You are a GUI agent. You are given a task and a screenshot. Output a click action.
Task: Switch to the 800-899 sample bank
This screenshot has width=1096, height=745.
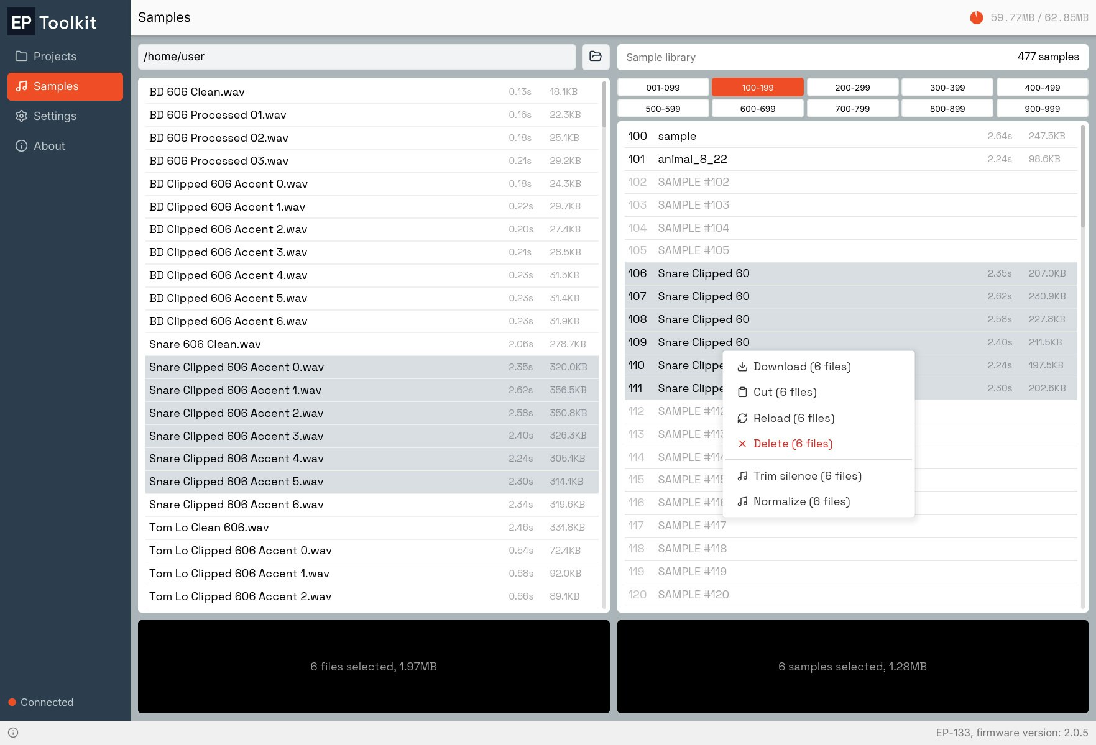pyautogui.click(x=947, y=109)
